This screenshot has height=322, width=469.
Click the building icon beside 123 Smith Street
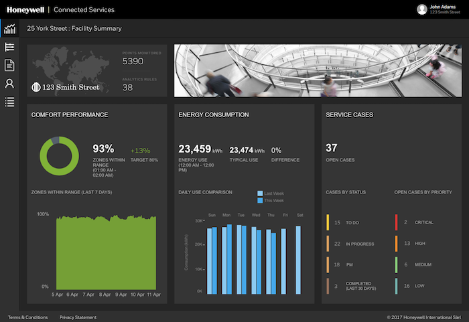(x=36, y=87)
